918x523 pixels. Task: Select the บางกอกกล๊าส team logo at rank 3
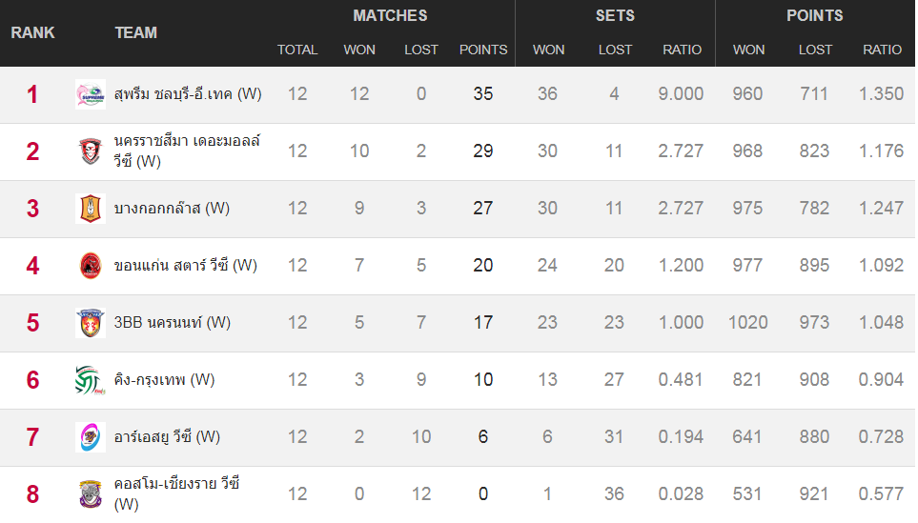coord(91,209)
